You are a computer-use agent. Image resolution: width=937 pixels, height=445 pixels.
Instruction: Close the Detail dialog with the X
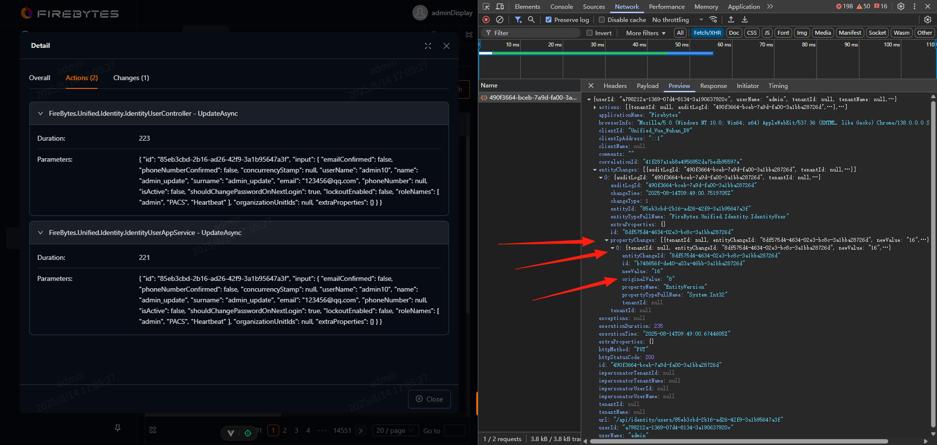coord(447,46)
